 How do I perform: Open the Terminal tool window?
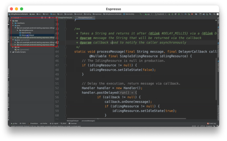pyautogui.click(x=72, y=124)
